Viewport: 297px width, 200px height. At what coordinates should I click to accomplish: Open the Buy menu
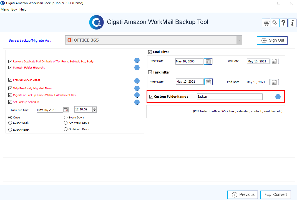point(14,9)
